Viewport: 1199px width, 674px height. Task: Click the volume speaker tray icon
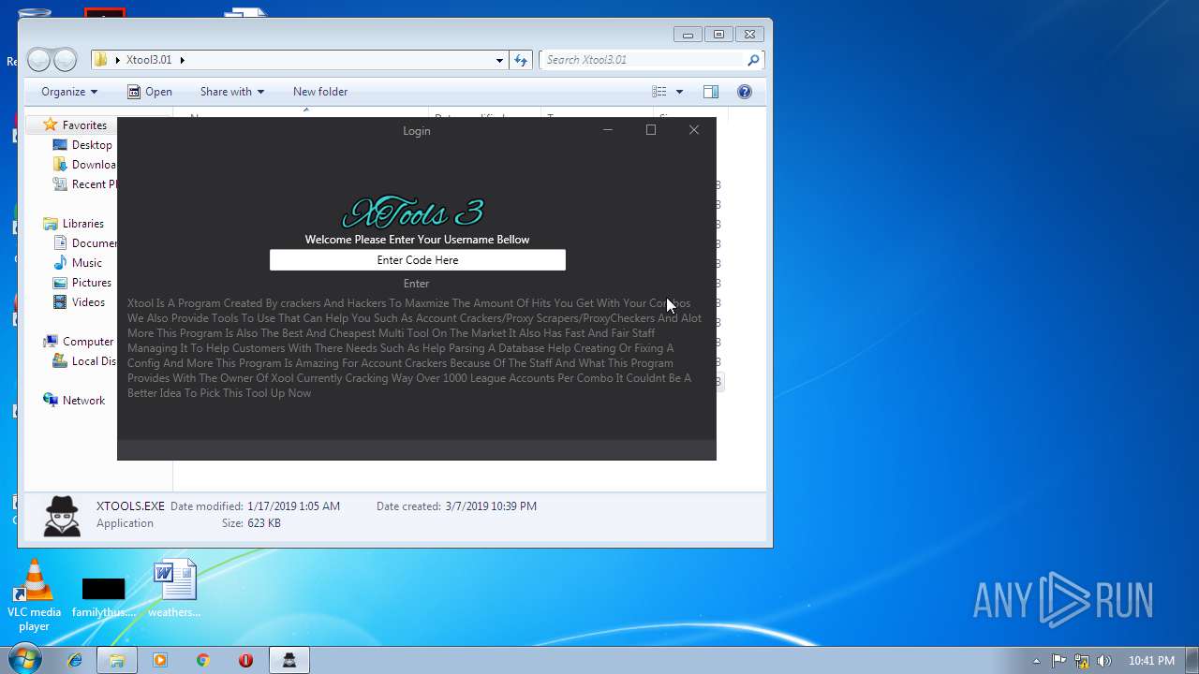coord(1104,661)
